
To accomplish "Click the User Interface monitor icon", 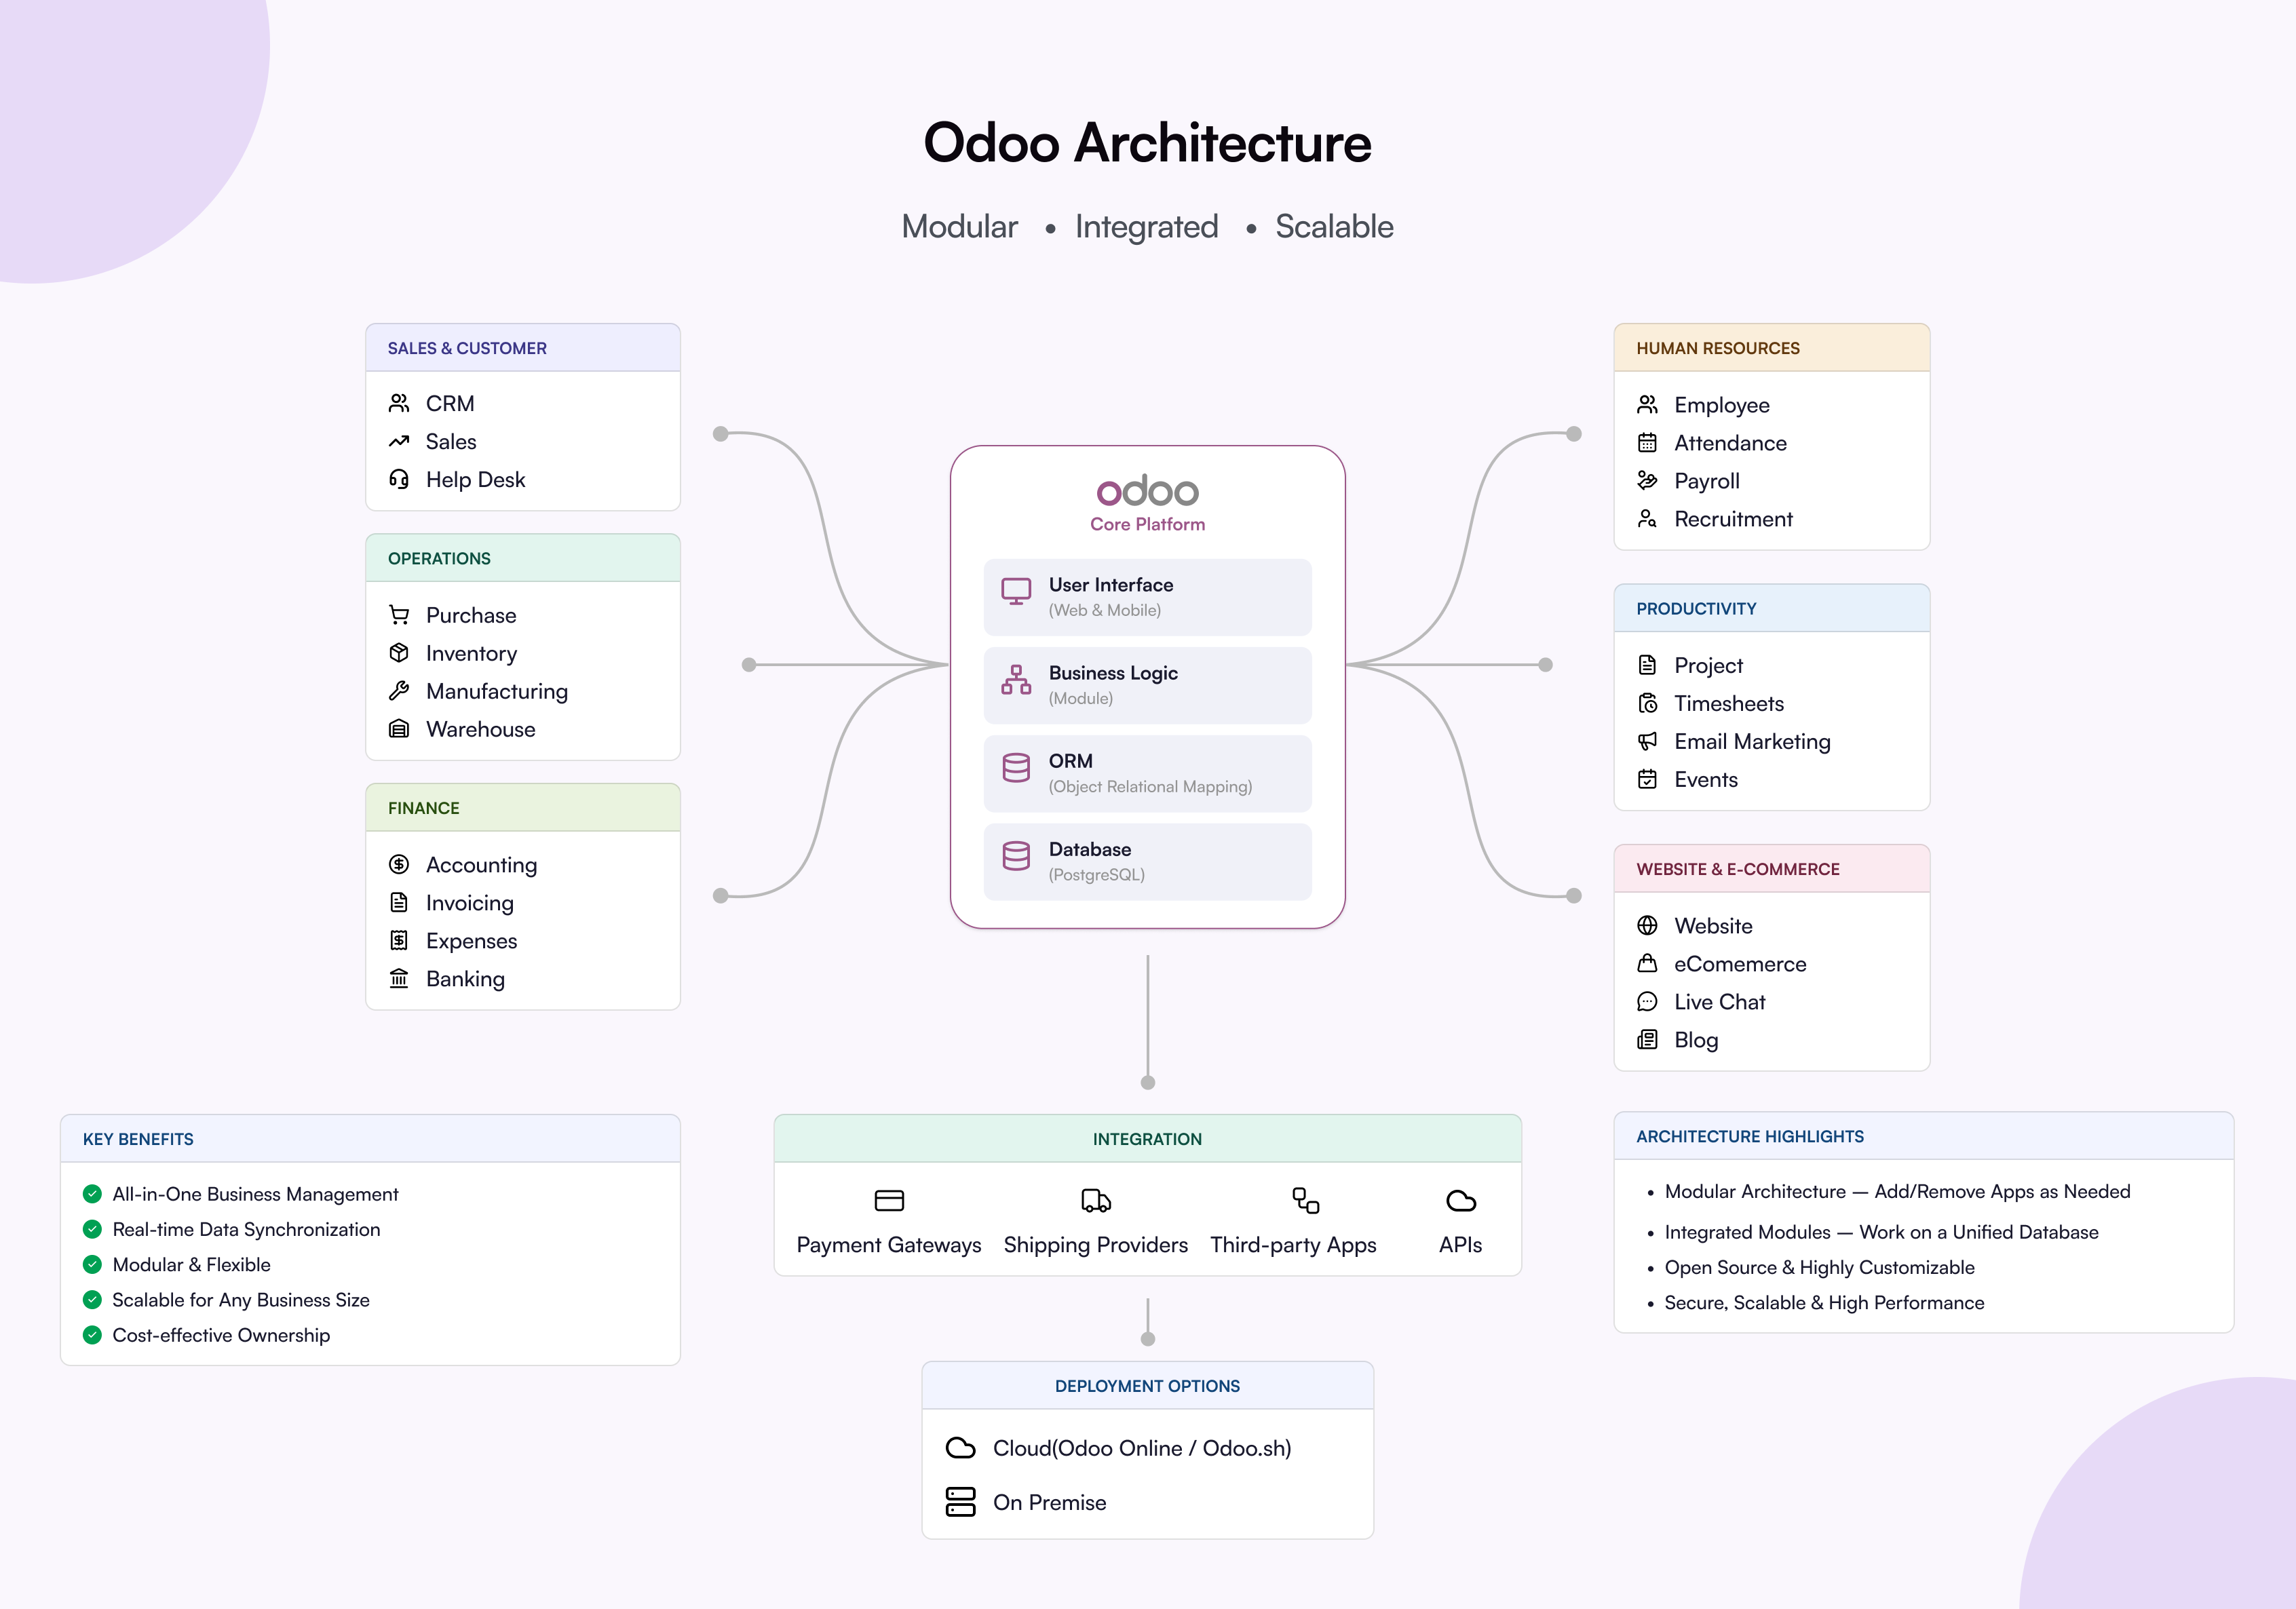I will click(x=1016, y=592).
